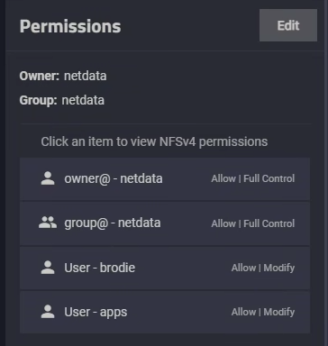This screenshot has height=346, width=328.
Task: Select the User - brodie entry
Action: [x=165, y=268]
